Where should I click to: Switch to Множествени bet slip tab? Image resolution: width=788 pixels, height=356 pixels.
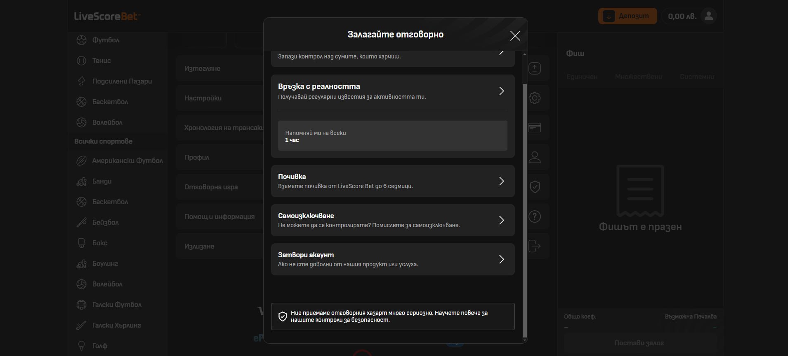(x=639, y=77)
